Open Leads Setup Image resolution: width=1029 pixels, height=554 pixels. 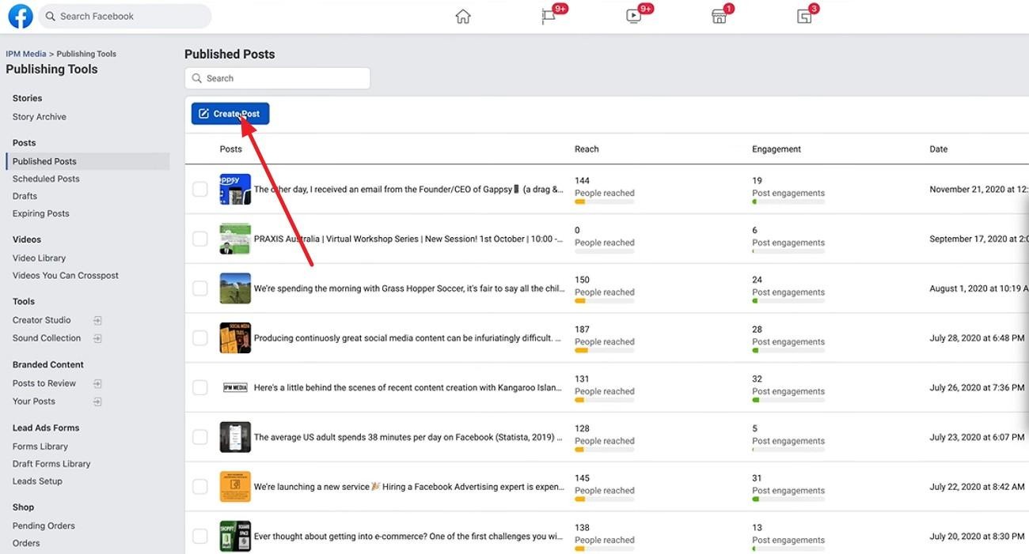point(37,481)
